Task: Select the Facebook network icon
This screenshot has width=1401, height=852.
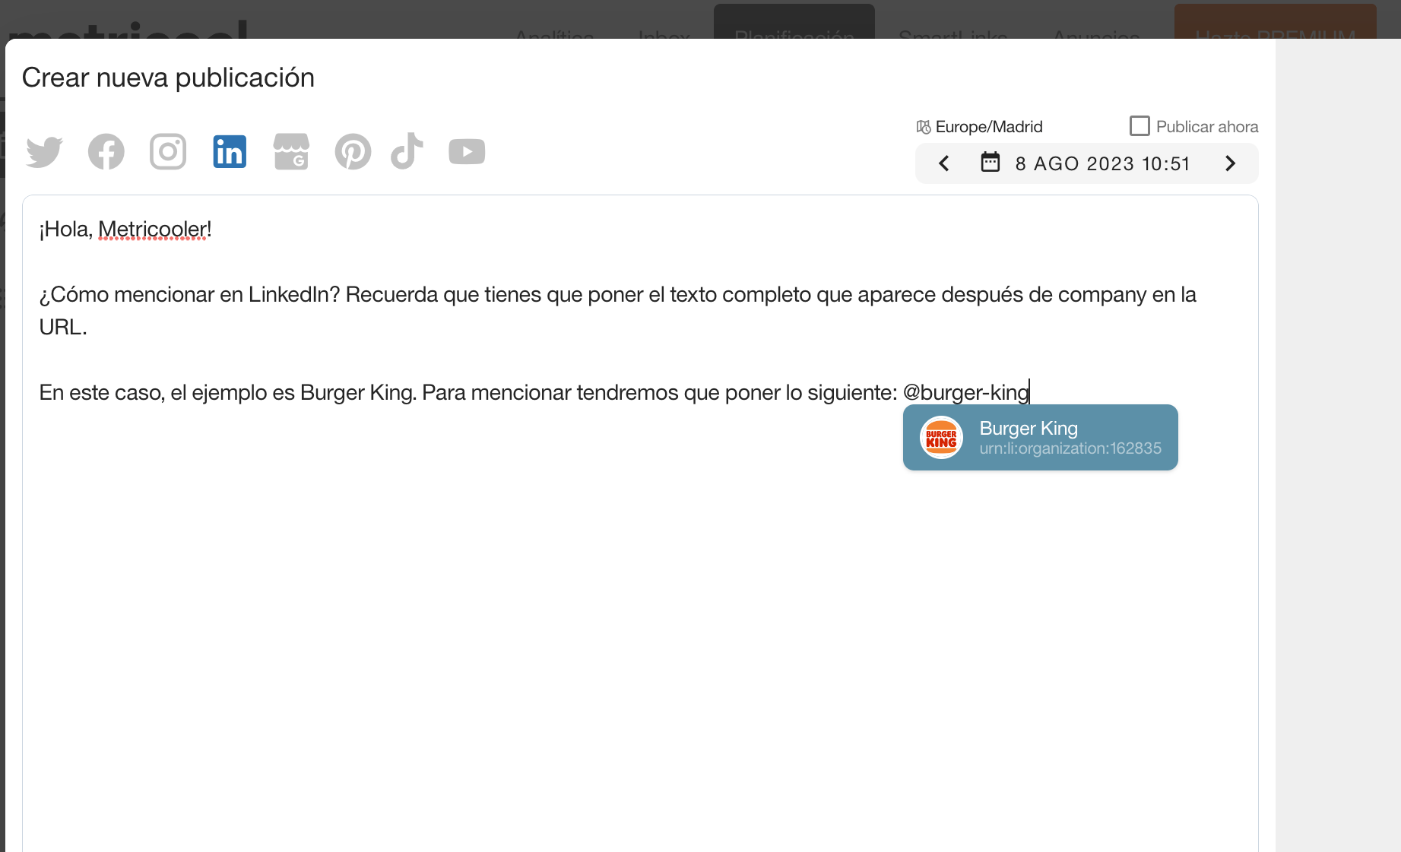Action: click(106, 152)
